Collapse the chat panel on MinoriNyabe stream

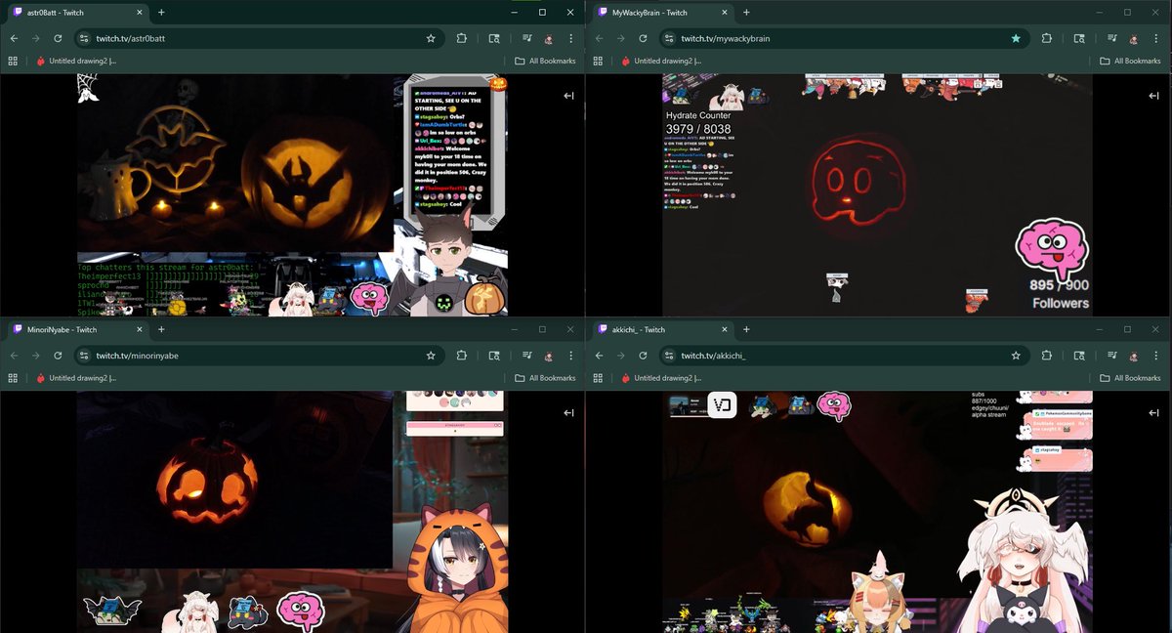568,413
